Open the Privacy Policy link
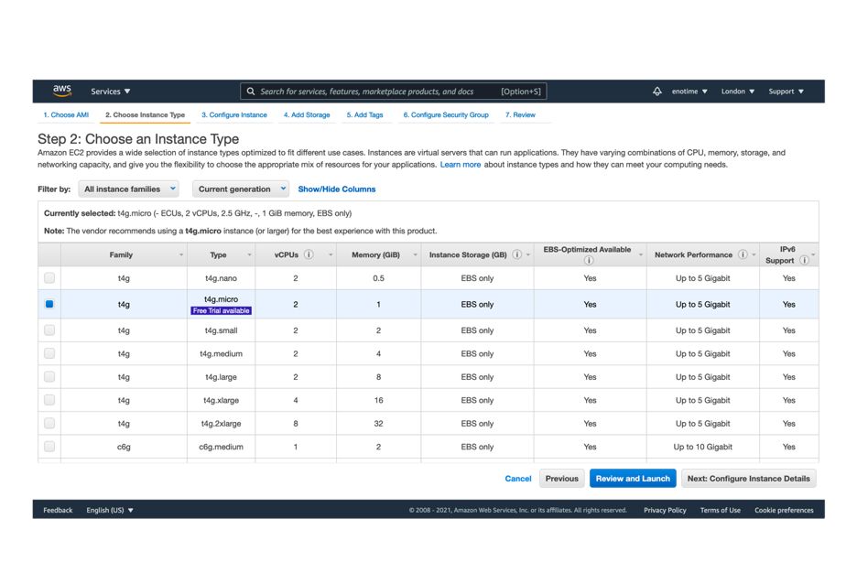This screenshot has height=562, width=857. pyautogui.click(x=665, y=510)
